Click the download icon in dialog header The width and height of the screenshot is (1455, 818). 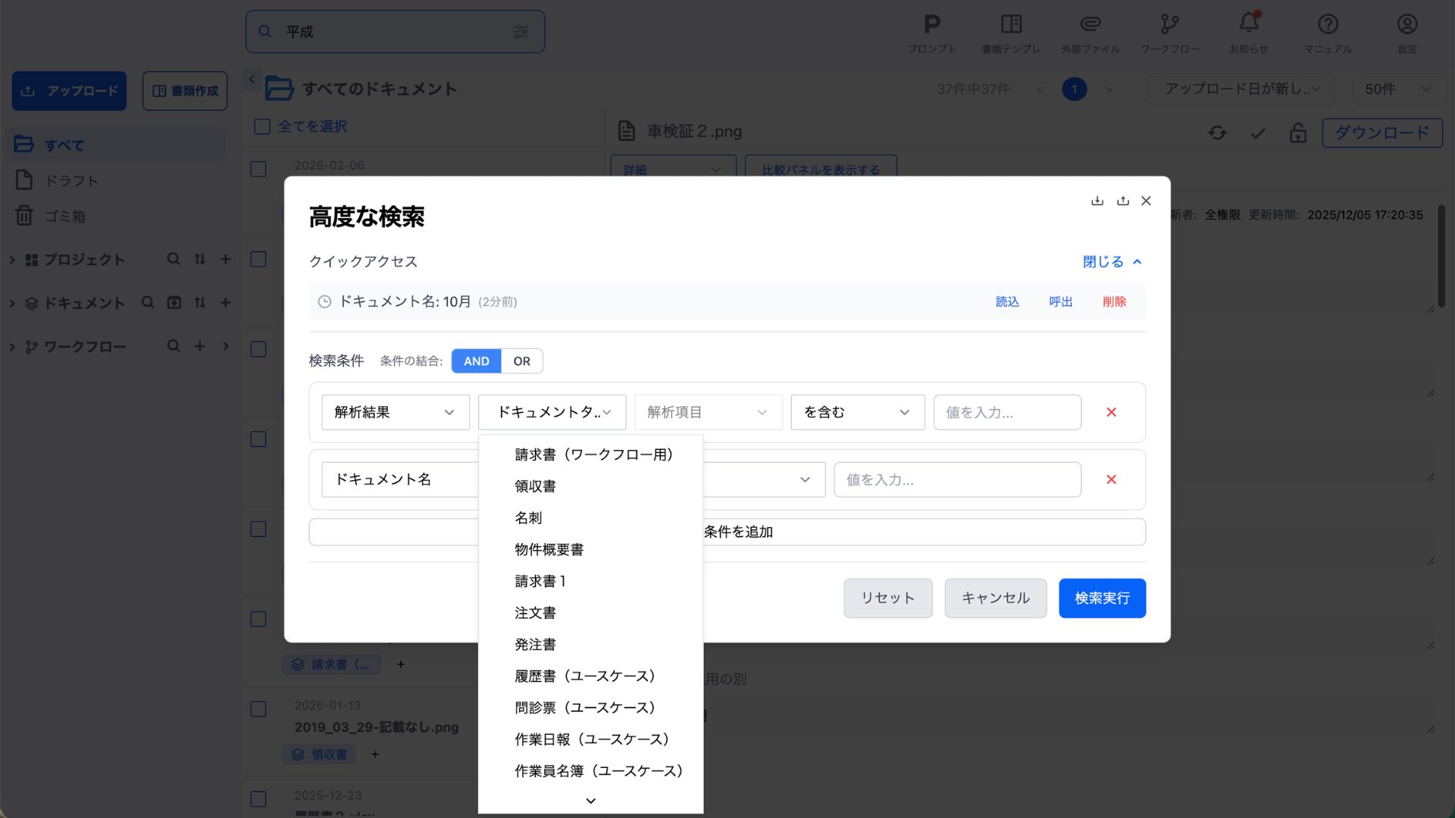point(1097,201)
